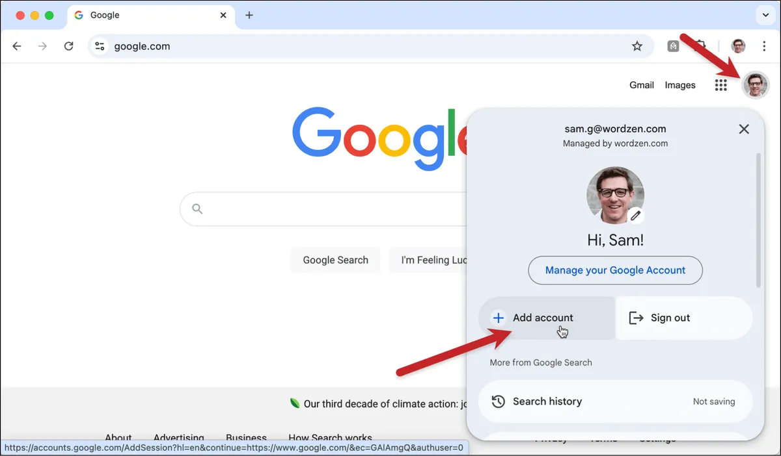Click the sam.g@wordzen.com email text
Viewport: 781px width, 456px height.
(x=615, y=129)
